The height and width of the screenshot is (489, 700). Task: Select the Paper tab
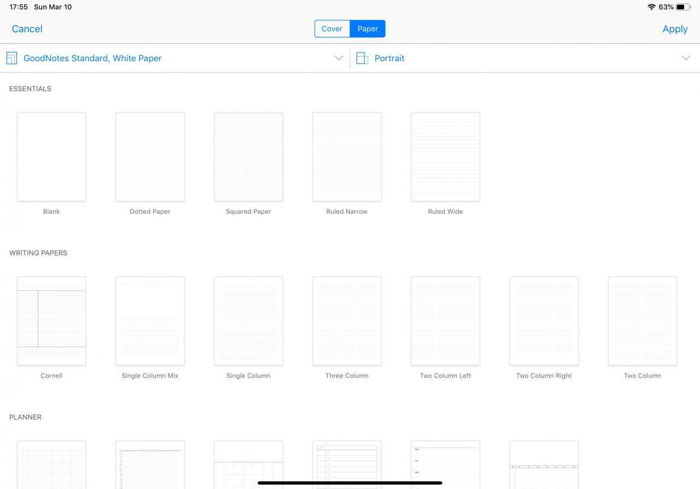click(367, 28)
